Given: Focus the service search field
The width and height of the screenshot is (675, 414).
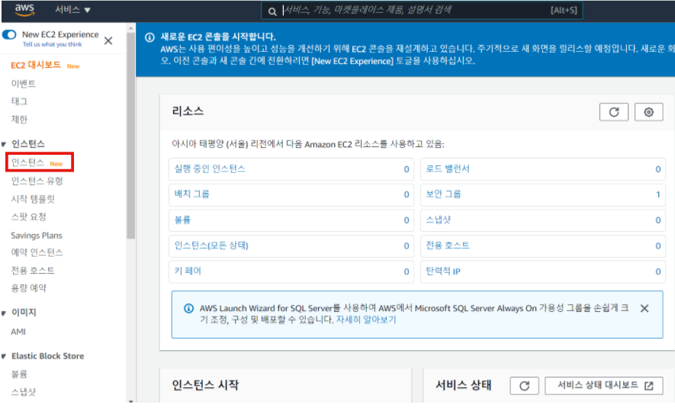Looking at the screenshot, I should coord(422,11).
